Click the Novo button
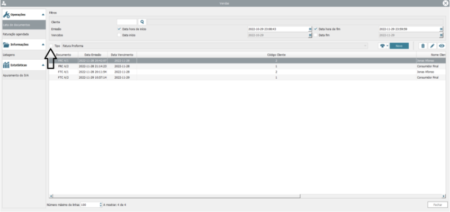450x212 pixels. click(399, 46)
